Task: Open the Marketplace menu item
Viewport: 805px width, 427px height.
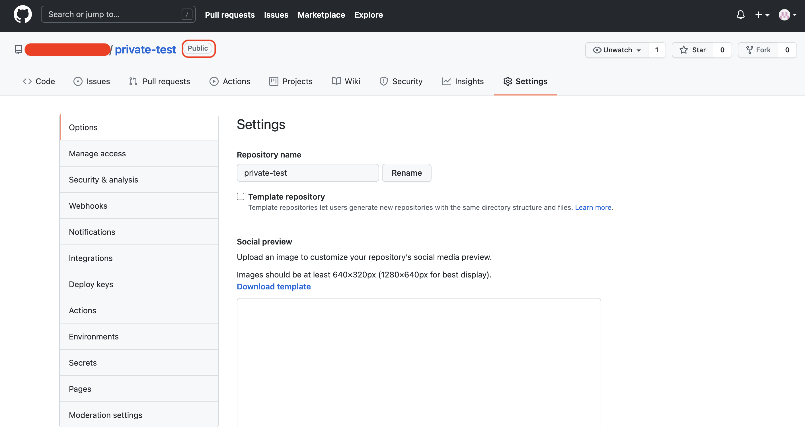Action: 321,15
